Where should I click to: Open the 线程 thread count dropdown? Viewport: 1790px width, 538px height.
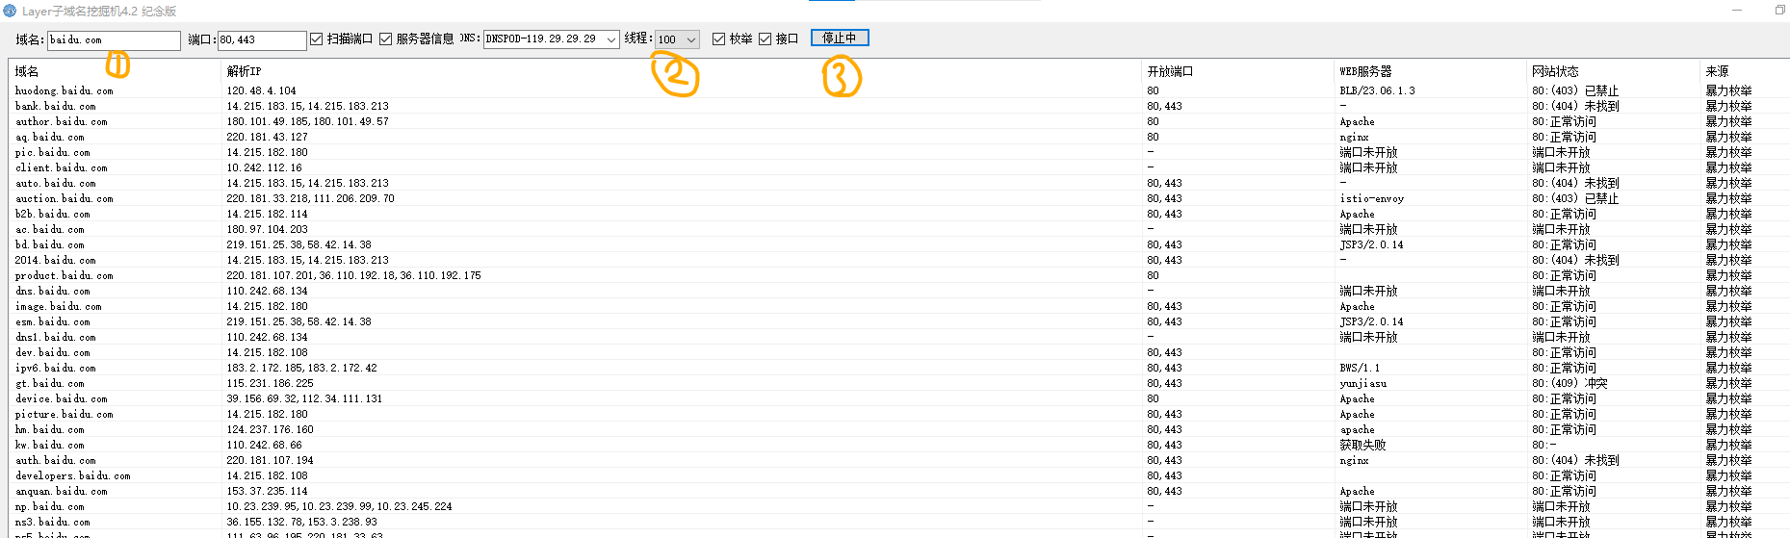tap(677, 39)
